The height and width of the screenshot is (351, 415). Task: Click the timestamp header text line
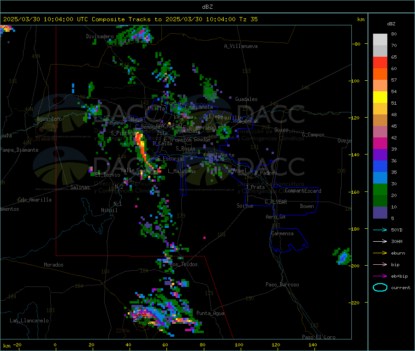130,19
